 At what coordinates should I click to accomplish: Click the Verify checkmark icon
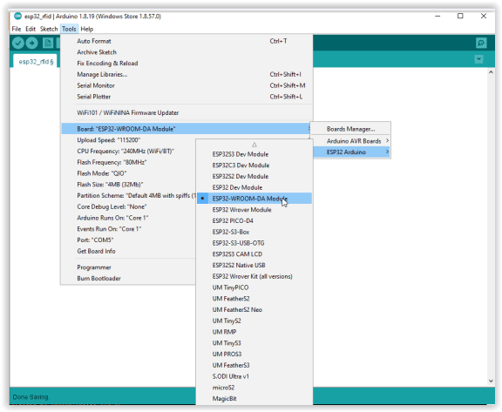click(x=18, y=43)
